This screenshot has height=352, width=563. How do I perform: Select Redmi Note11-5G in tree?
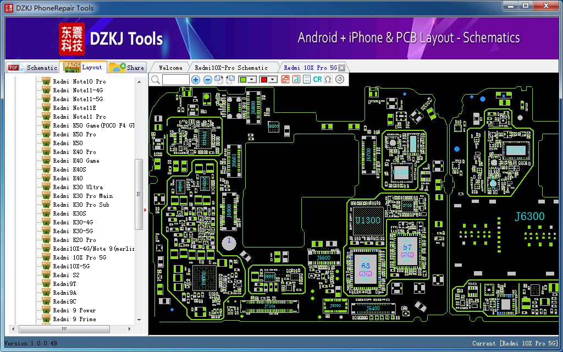click(78, 99)
